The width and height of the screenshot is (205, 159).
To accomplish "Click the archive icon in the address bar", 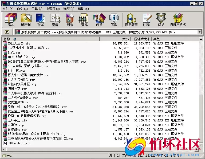I will [18, 32].
